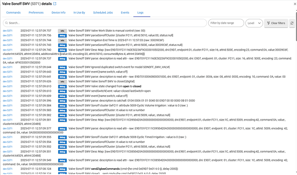The height and width of the screenshot is (175, 297).
Task: Open the Filter by date range field
Action: click(x=226, y=23)
